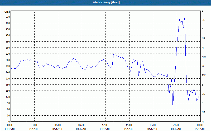The image size is (211, 132).
Task: Click the 150 y-axis tick label
Action: coord(8,91)
